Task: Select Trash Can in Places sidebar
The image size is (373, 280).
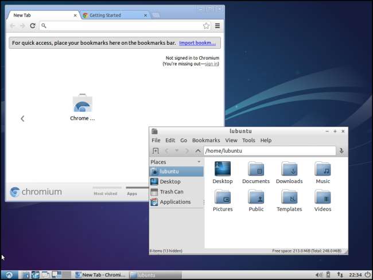Action: coord(171,192)
